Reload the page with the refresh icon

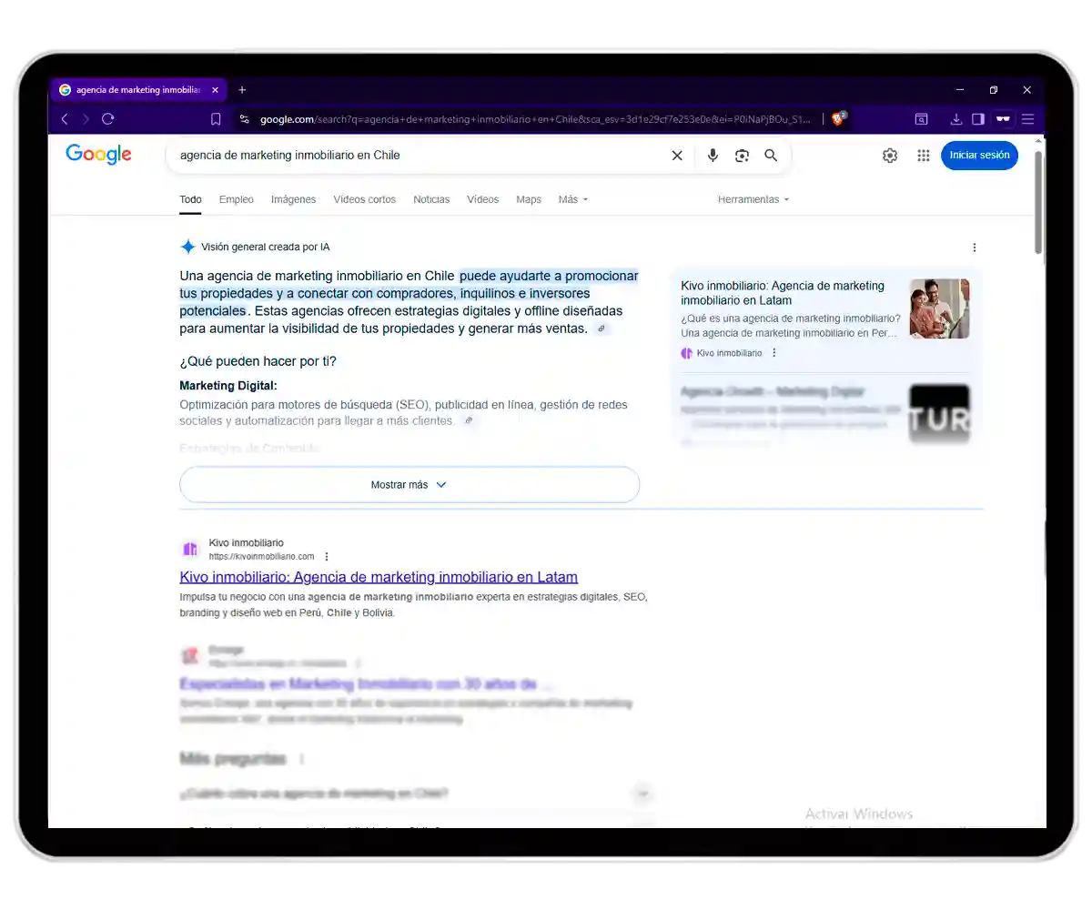pyautogui.click(x=107, y=119)
